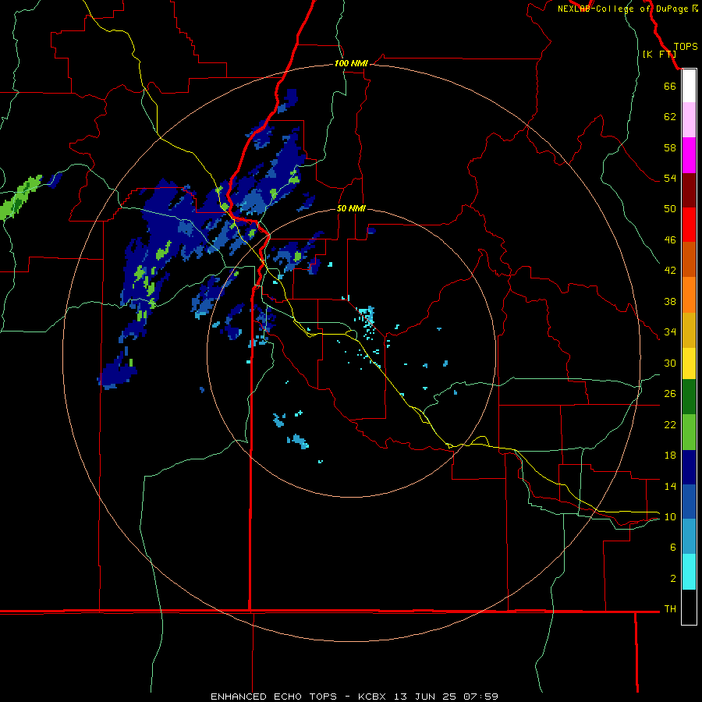
Task: Click the 66 legend value label
Action: 670,87
